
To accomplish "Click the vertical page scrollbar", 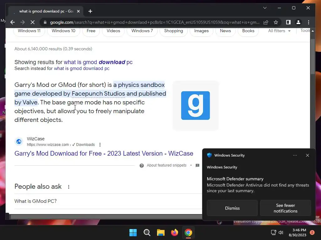I will coord(313,57).
